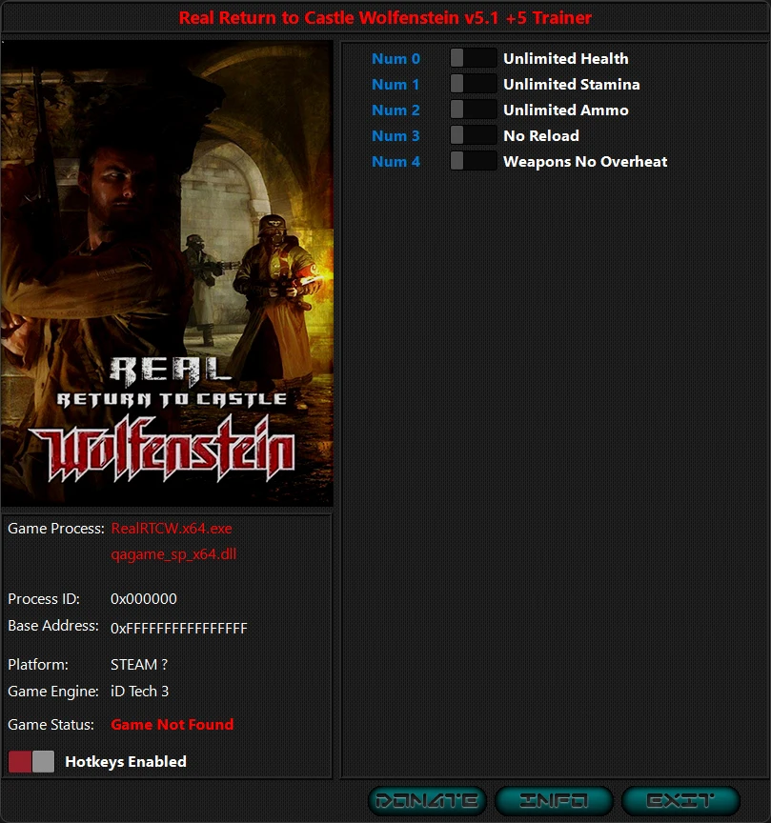This screenshot has width=771, height=823.
Task: Toggle the Hotkeys Enabled switch
Action: point(31,761)
